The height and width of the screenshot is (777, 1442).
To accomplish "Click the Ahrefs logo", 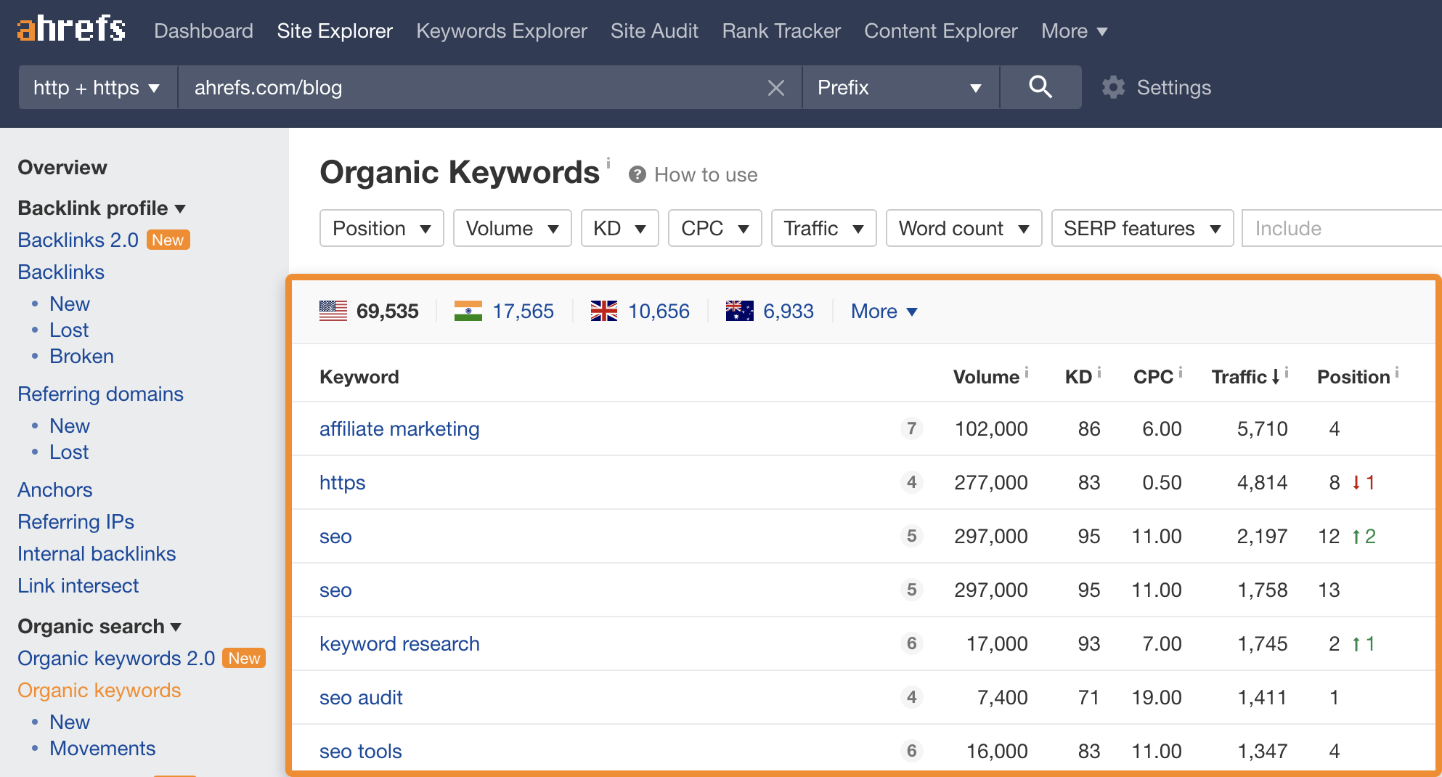I will (71, 30).
